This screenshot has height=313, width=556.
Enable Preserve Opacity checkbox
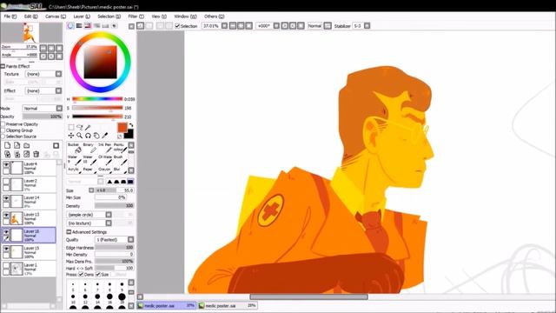[3, 124]
